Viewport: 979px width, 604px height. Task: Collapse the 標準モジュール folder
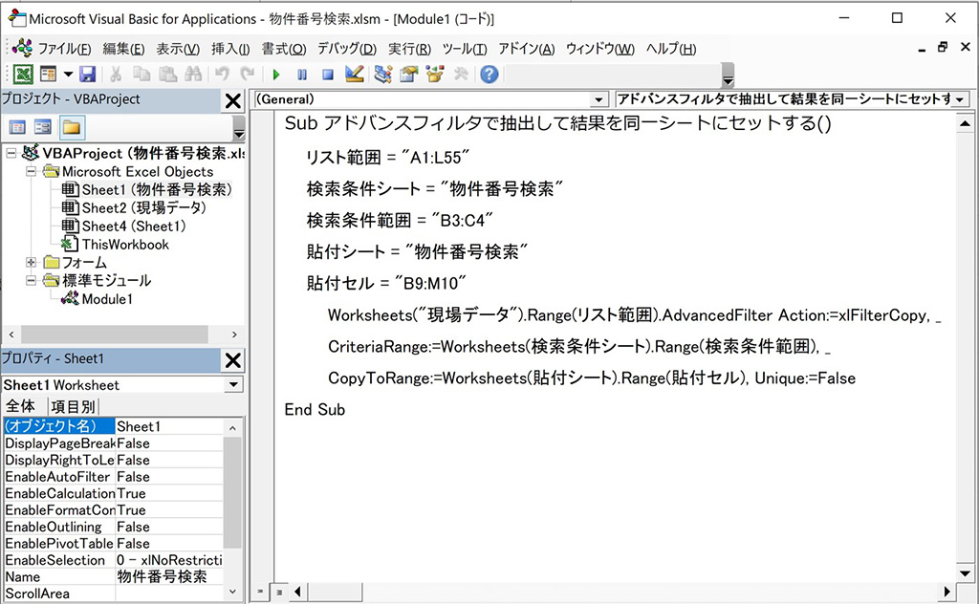[x=31, y=281]
